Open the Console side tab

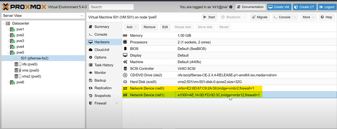click(104, 34)
